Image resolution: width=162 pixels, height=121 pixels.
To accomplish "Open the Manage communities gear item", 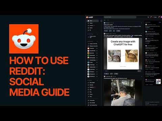I will click(92, 46).
